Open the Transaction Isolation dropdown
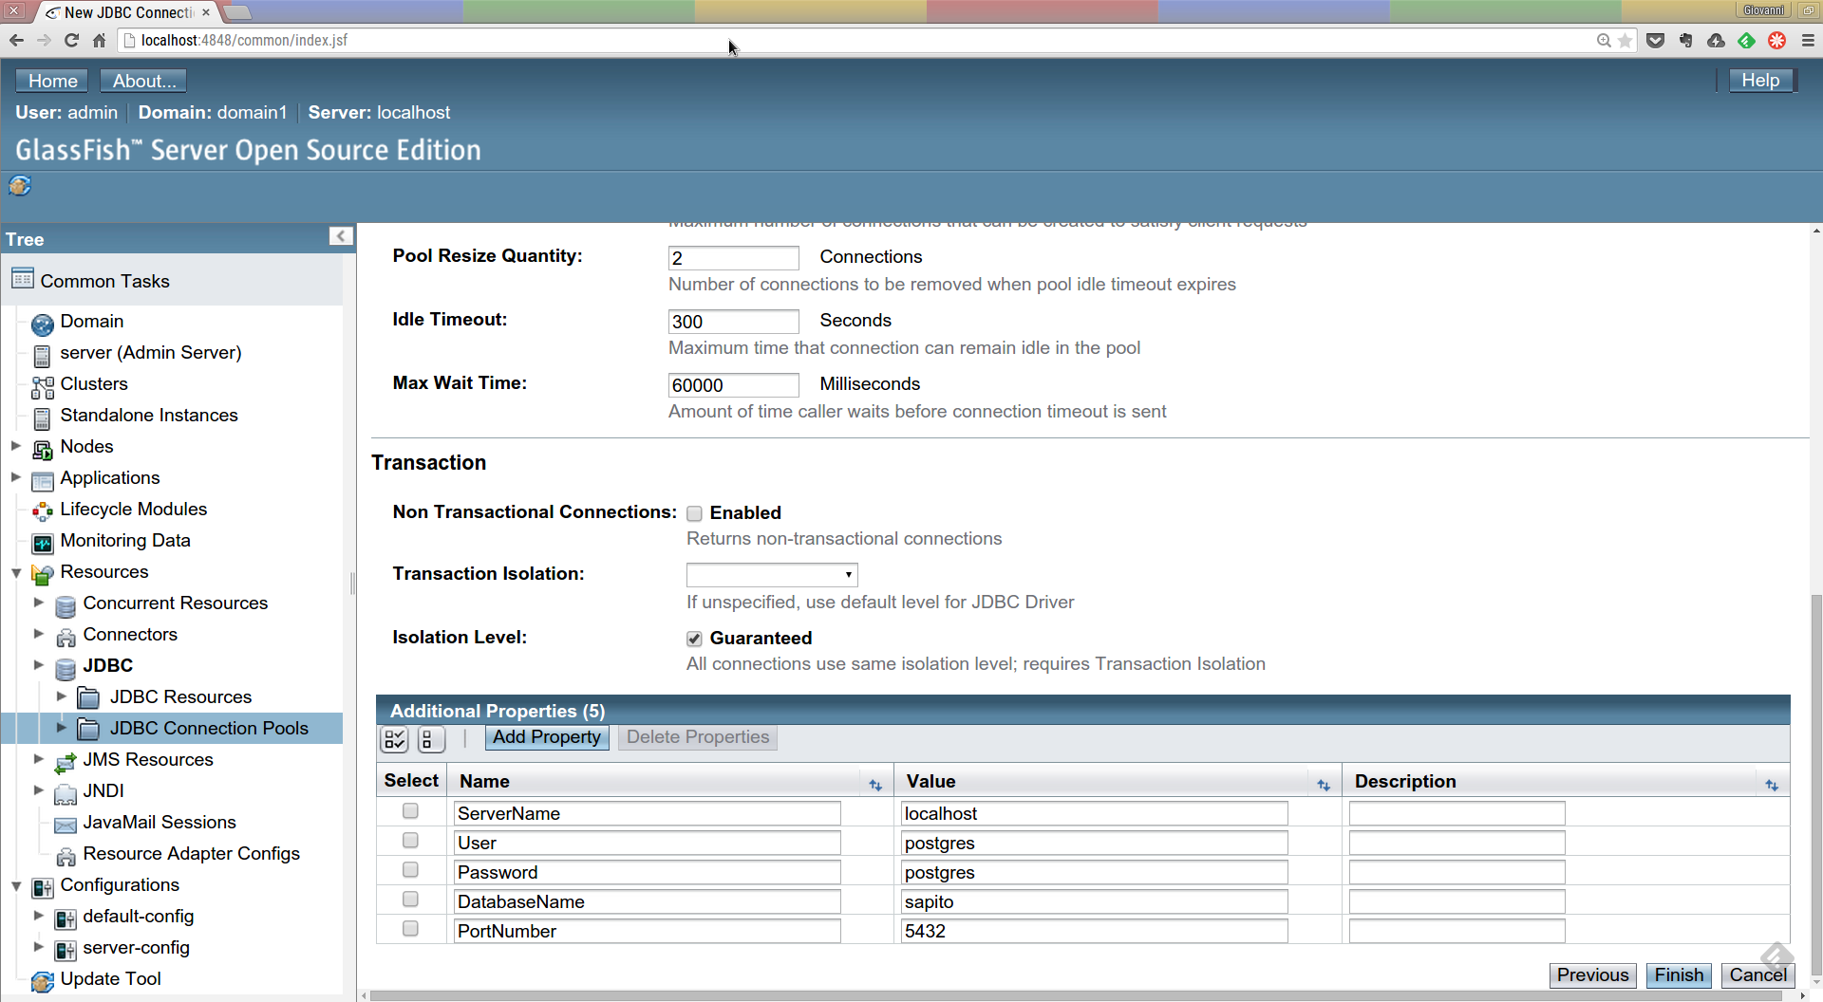 (x=772, y=574)
